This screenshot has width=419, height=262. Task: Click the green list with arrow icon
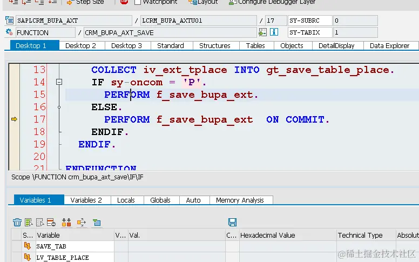[29, 222]
